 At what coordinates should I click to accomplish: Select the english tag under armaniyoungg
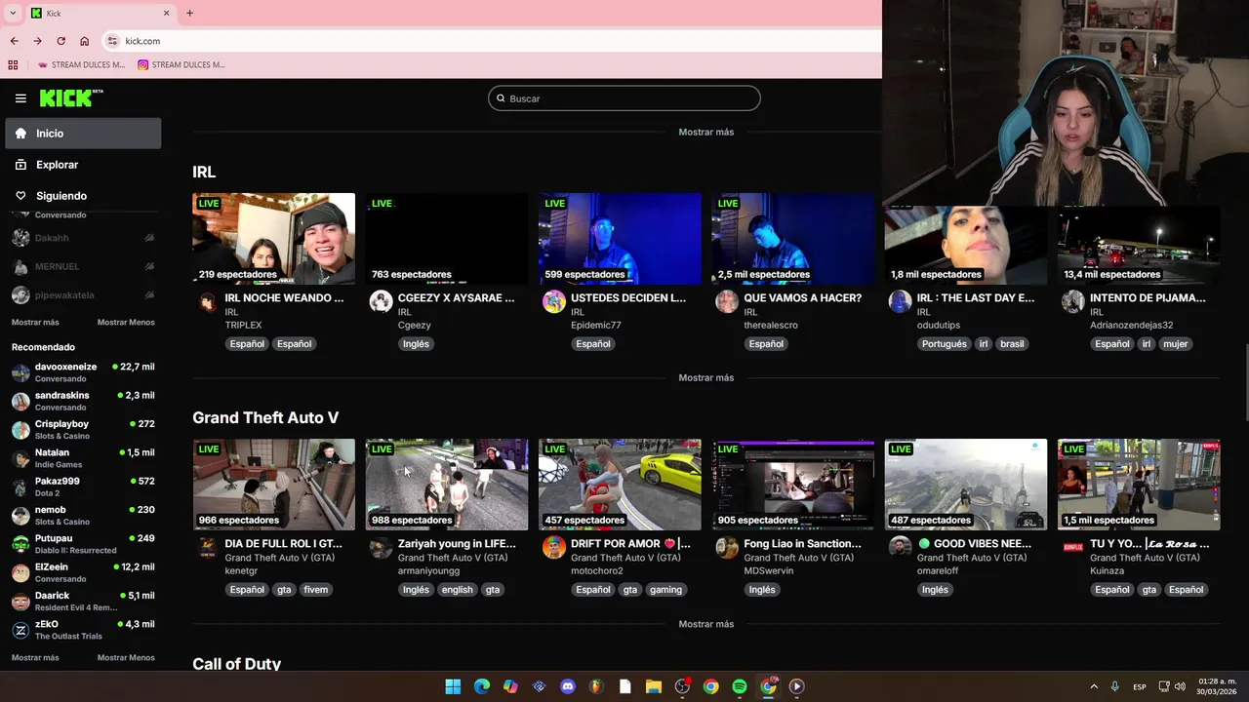(x=457, y=590)
